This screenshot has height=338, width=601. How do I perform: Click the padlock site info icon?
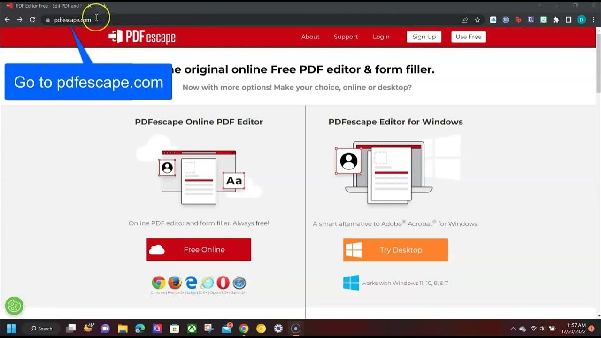point(47,20)
